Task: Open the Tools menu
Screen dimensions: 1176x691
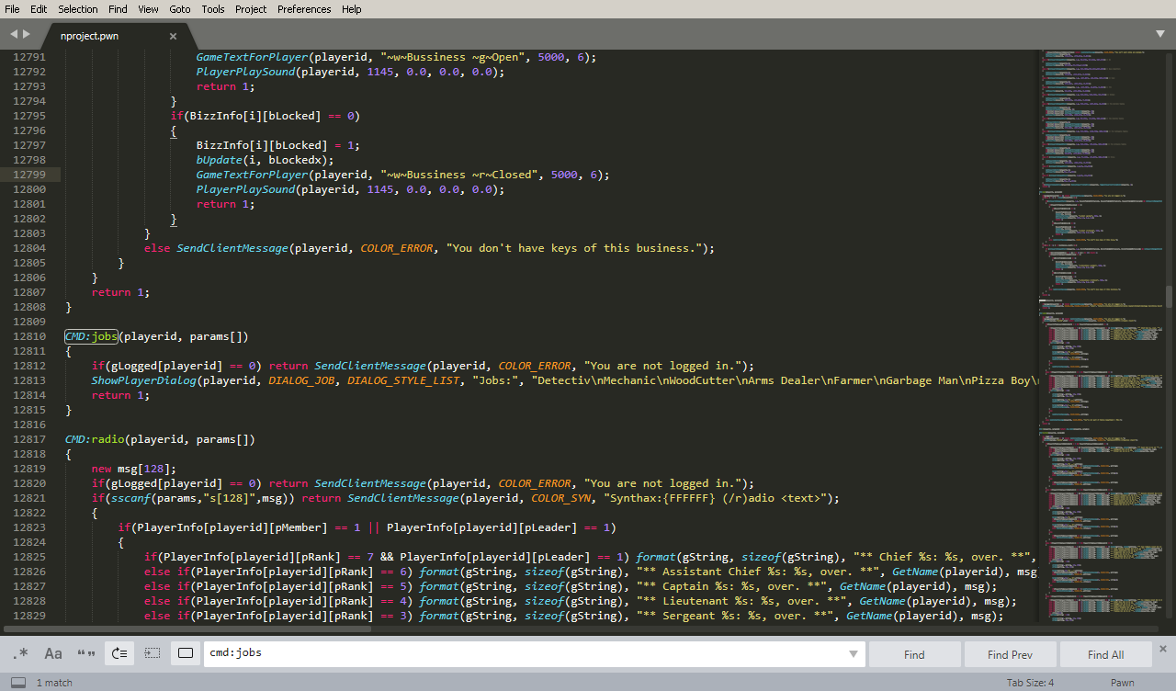Action: coord(213,9)
